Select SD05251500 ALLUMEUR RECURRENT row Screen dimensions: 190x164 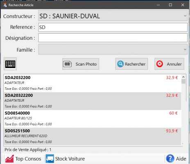pos(92,137)
